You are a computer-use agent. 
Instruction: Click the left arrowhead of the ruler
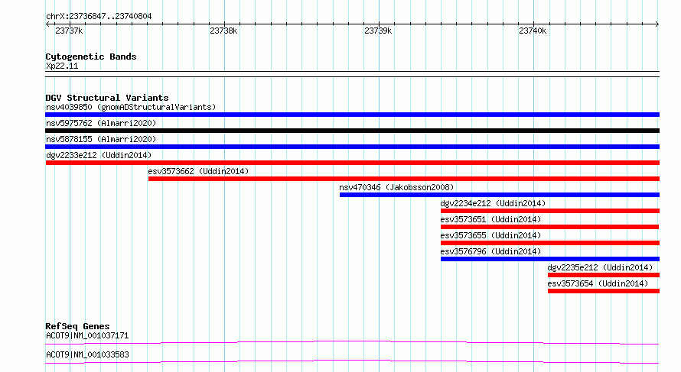click(47, 24)
